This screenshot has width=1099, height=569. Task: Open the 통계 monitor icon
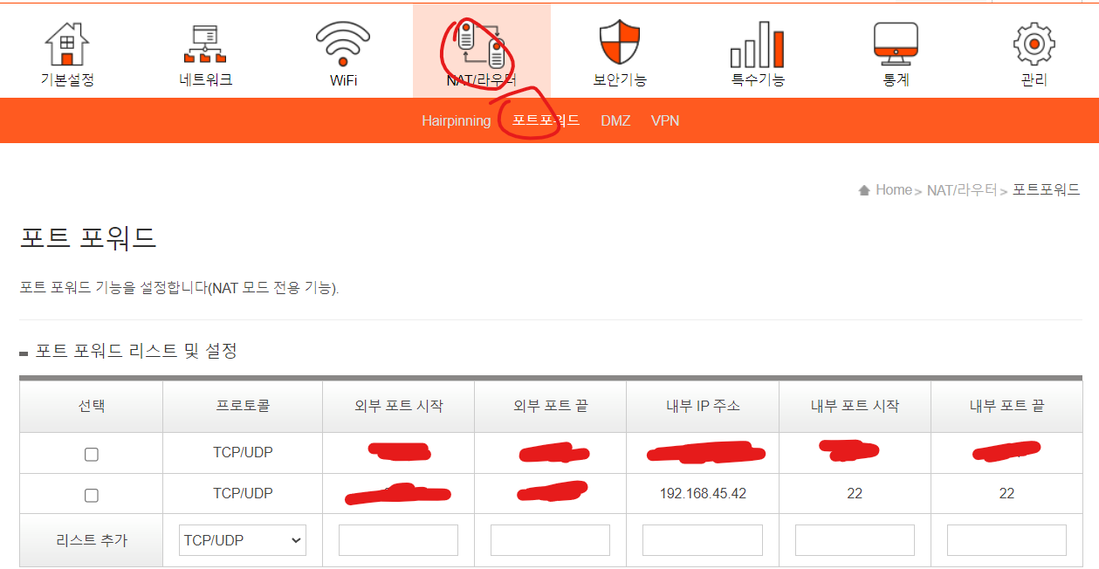coord(896,45)
